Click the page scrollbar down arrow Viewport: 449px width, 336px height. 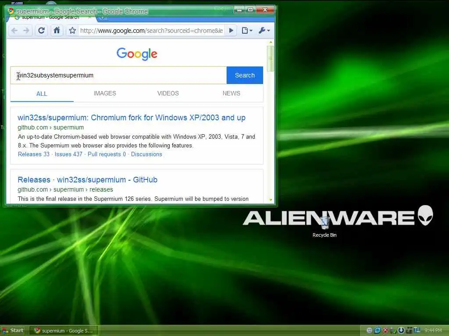[x=271, y=199]
